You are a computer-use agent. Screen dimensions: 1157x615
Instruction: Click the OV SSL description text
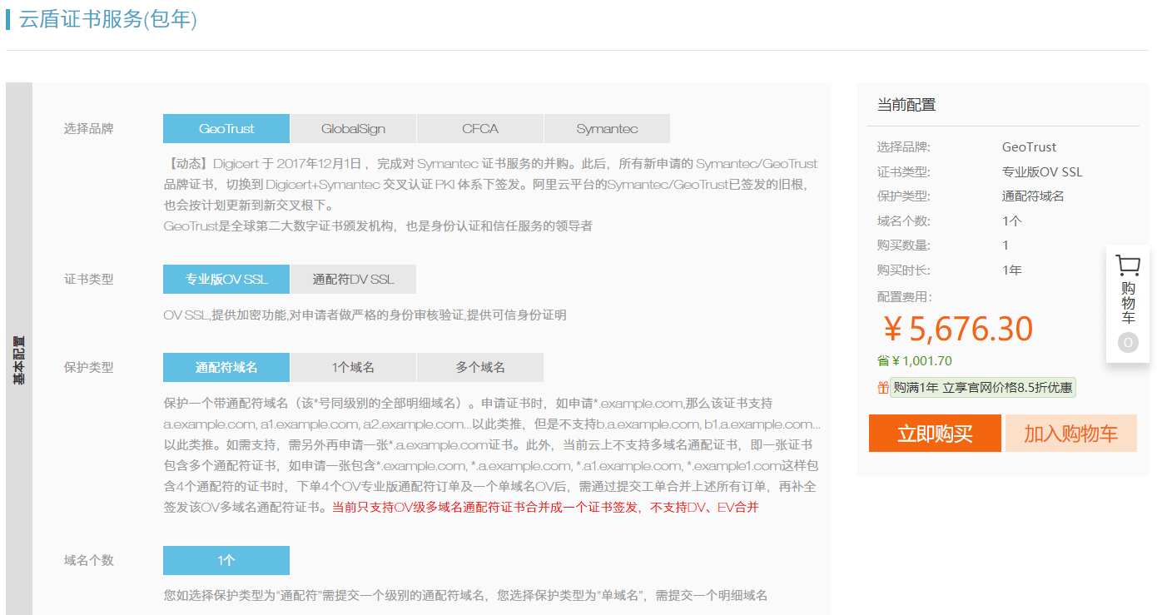point(365,315)
